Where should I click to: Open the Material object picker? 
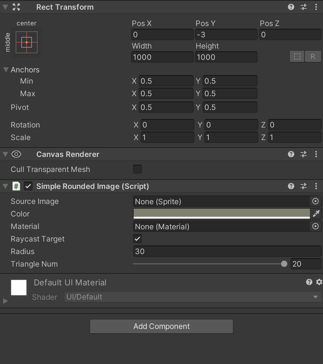click(x=315, y=226)
